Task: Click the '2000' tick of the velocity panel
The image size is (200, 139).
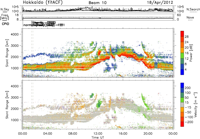Action: (14, 109)
